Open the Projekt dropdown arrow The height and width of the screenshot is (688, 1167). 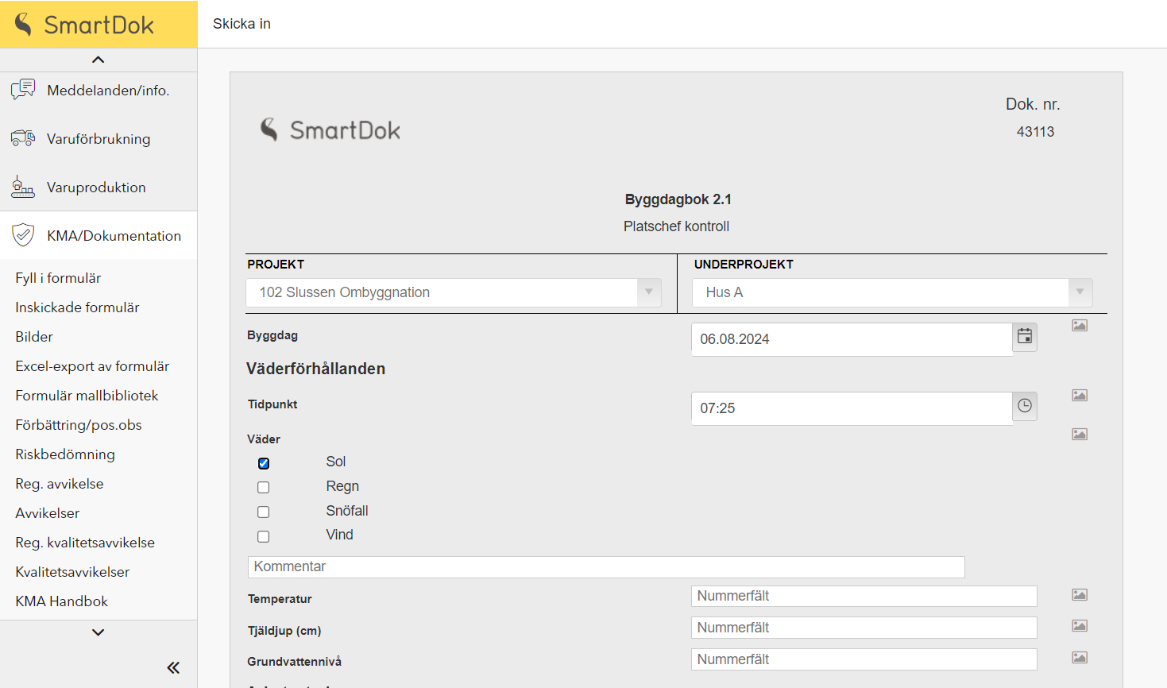coord(649,292)
